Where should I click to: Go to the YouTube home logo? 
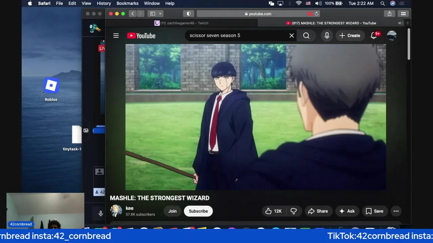(x=141, y=35)
